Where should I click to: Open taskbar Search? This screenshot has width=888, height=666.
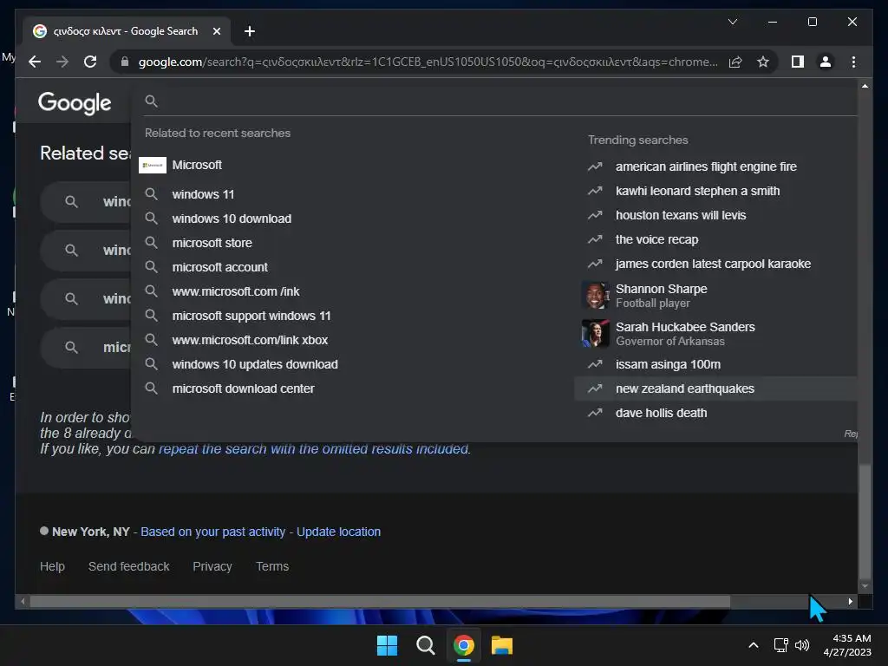pos(425,645)
